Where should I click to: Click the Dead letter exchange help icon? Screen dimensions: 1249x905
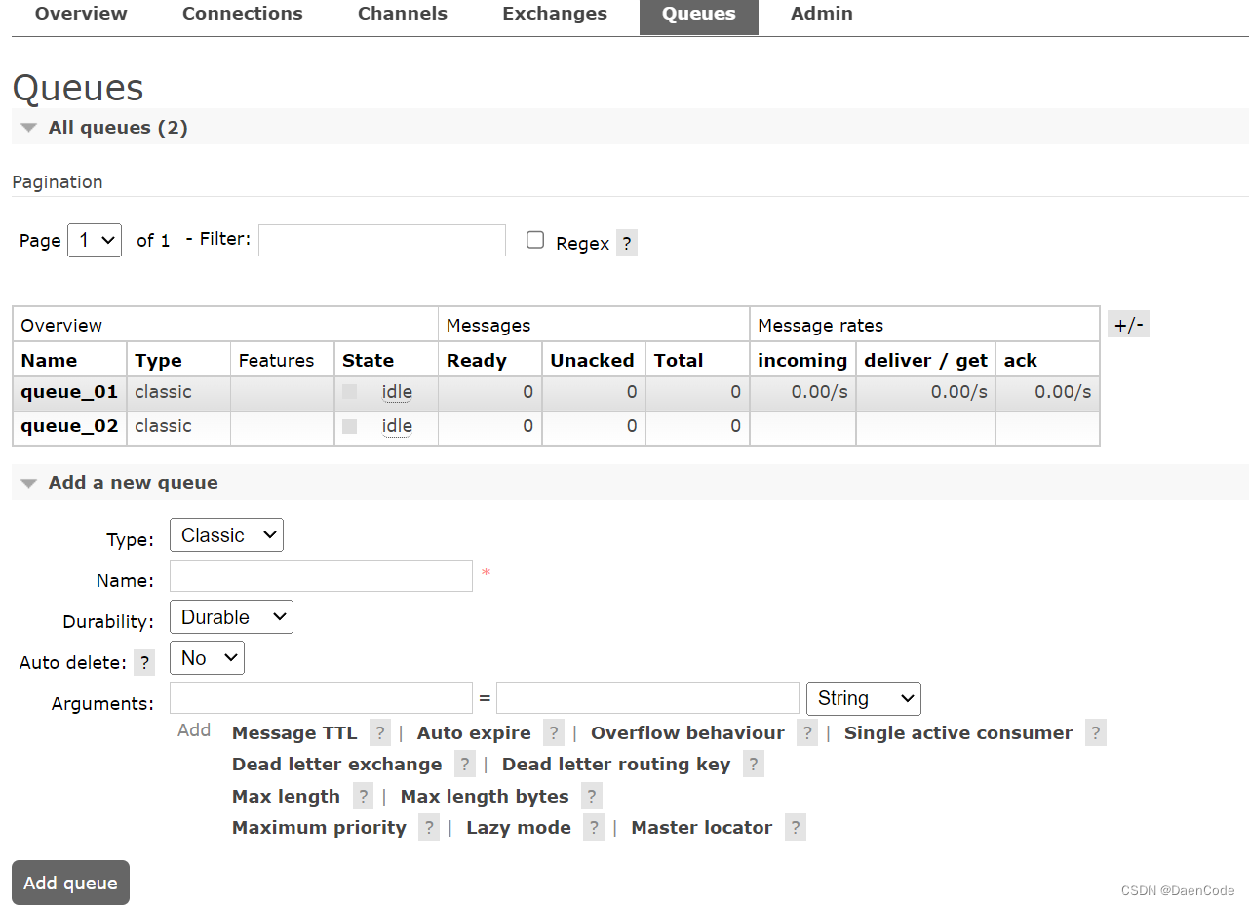(464, 764)
